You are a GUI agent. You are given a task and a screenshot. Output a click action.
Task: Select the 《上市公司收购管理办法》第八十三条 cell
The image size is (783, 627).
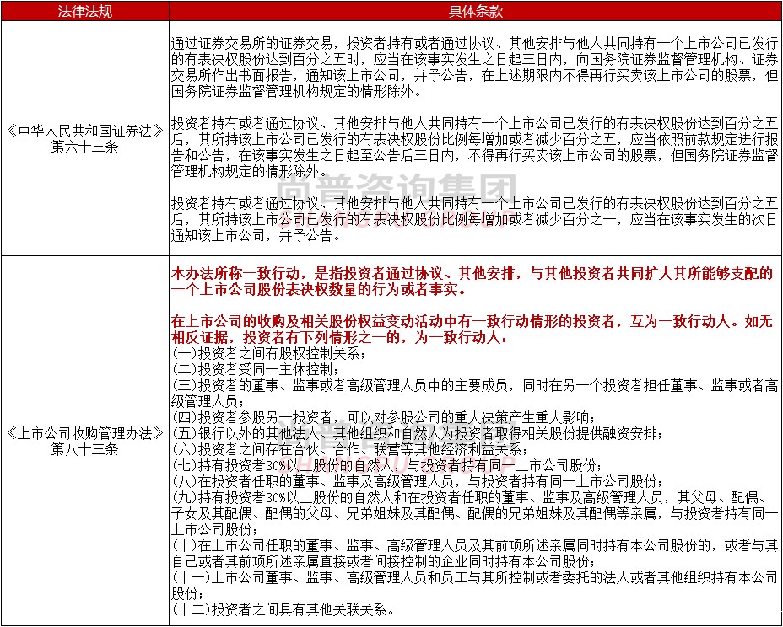pos(84,441)
